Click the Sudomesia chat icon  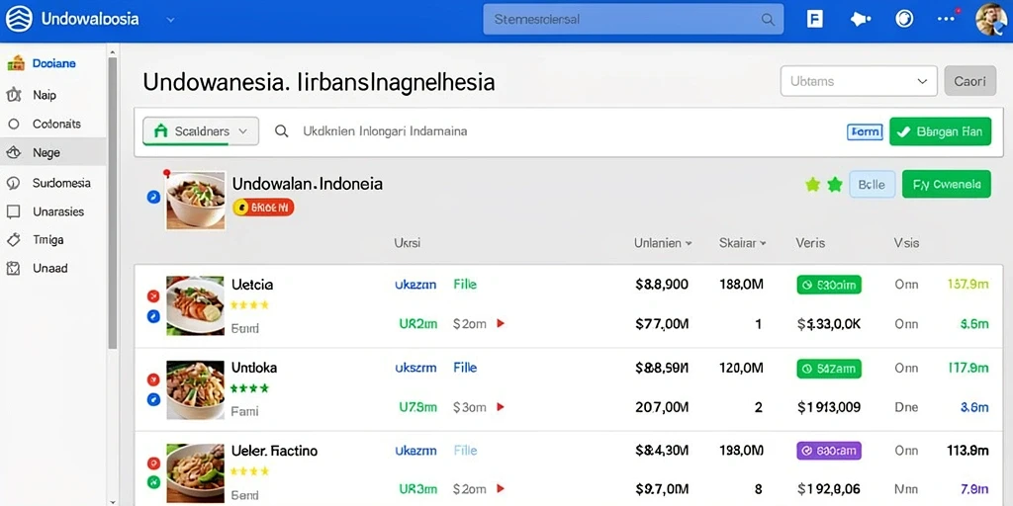(14, 183)
